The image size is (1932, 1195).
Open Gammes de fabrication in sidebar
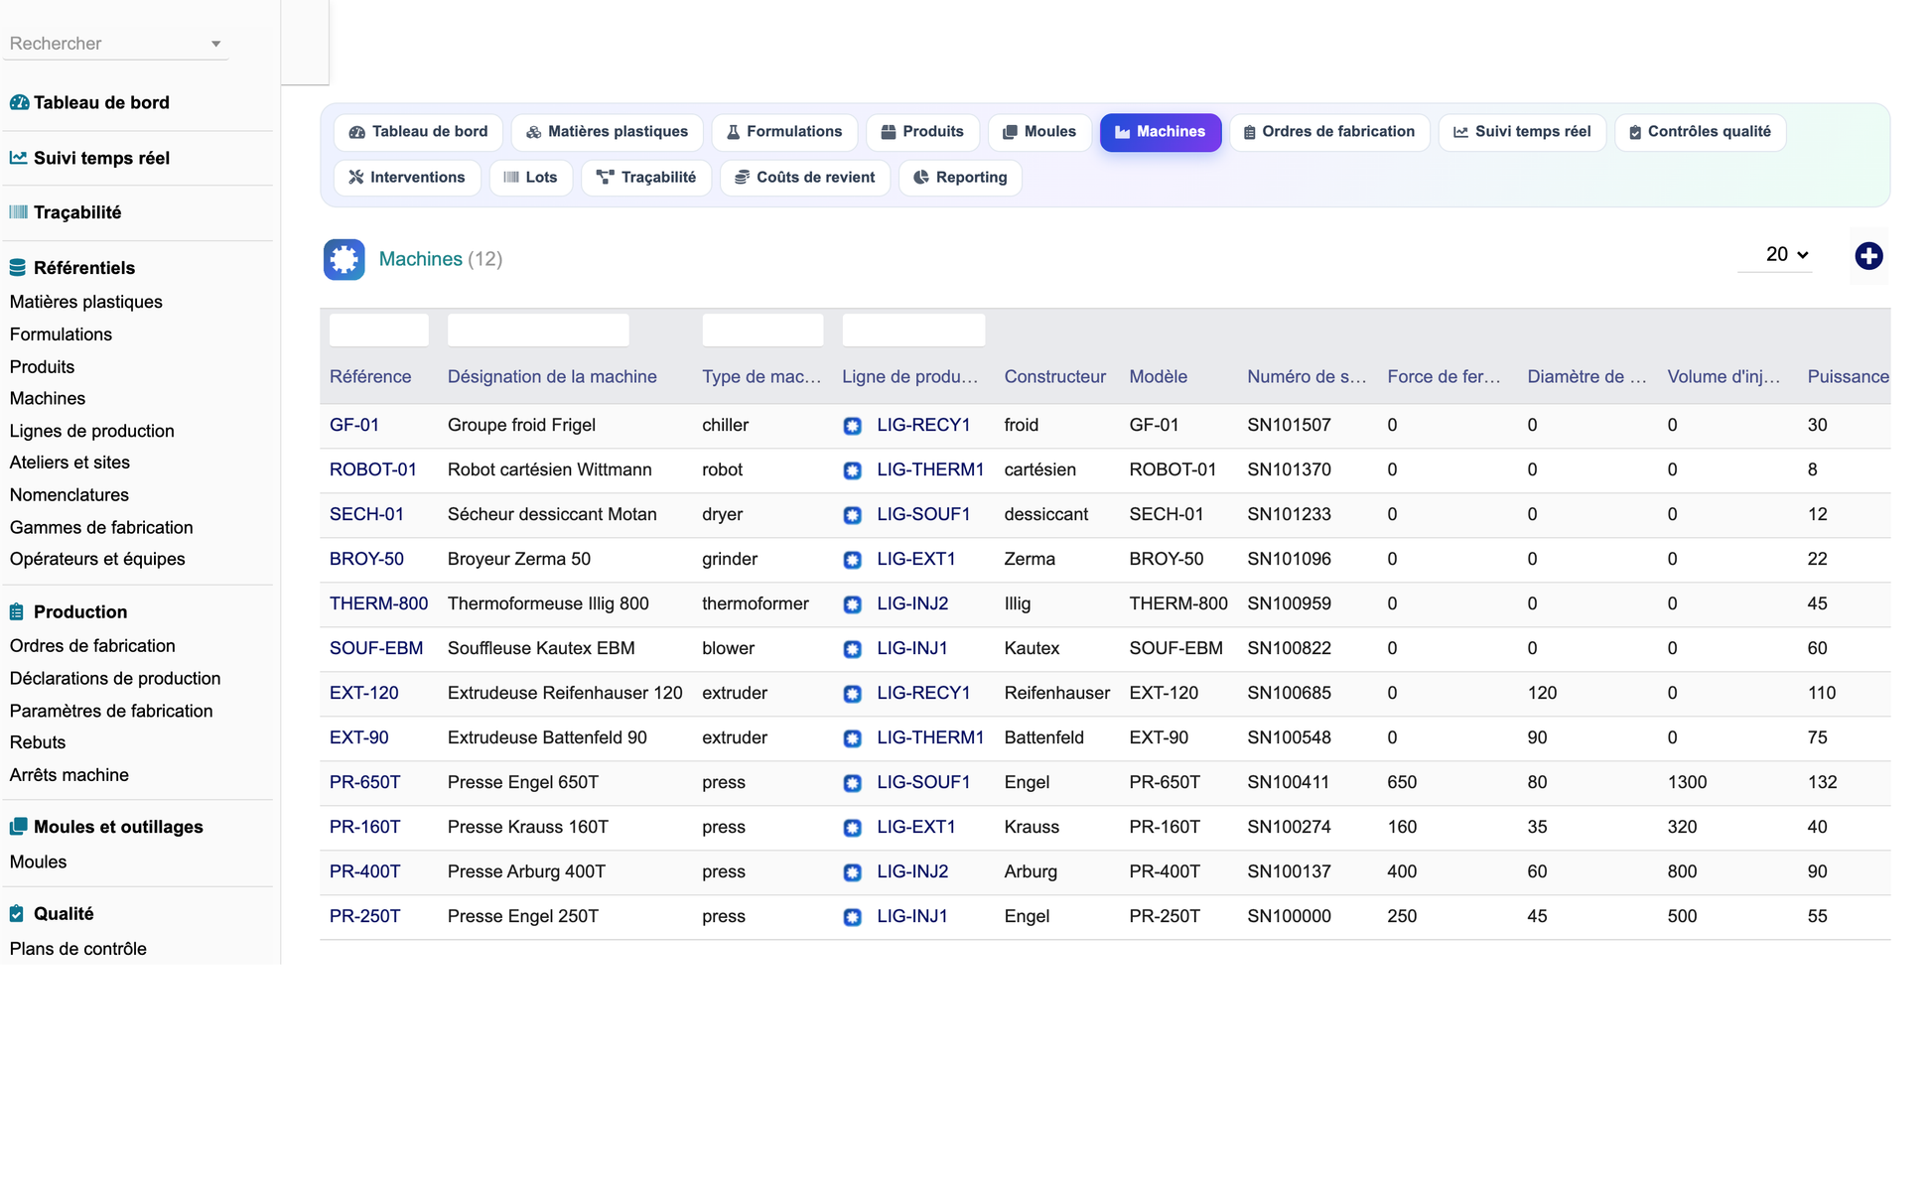tap(101, 528)
